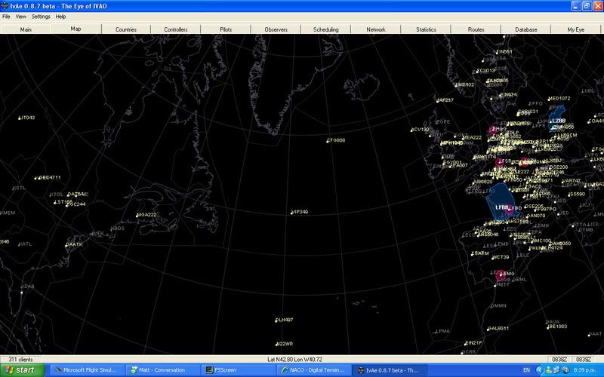Open the View menu
This screenshot has width=604, height=377.
20,16
